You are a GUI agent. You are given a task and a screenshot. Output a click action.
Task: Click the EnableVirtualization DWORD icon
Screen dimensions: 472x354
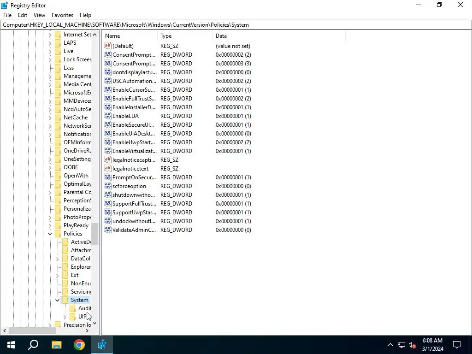pyautogui.click(x=108, y=151)
